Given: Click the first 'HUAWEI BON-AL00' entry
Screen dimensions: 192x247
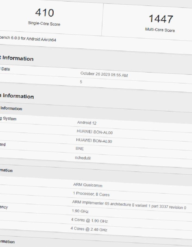Looking at the screenshot, I should [x=95, y=132].
